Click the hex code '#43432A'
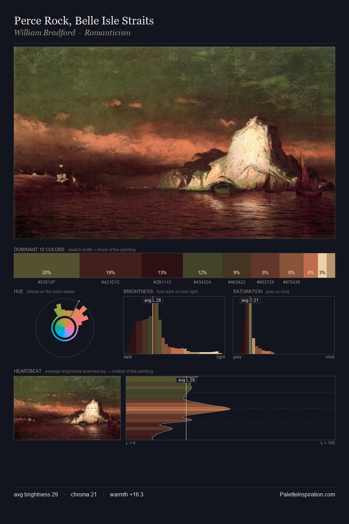 pyautogui.click(x=202, y=282)
